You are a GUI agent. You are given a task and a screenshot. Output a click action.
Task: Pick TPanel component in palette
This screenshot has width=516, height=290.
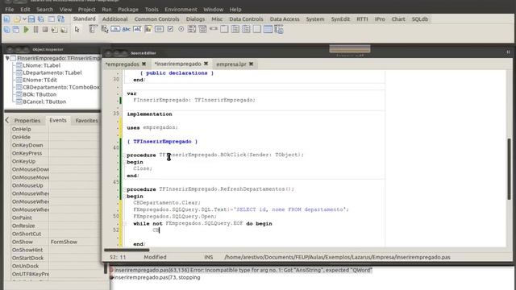(x=257, y=29)
